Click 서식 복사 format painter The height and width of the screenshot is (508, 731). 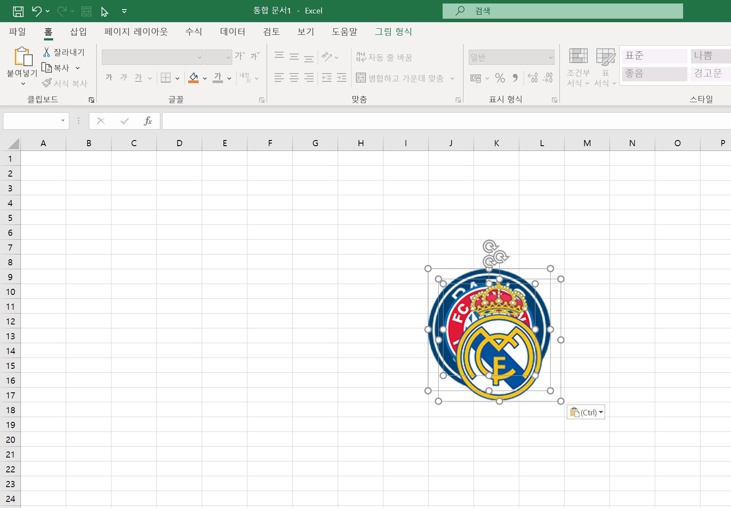(x=64, y=83)
